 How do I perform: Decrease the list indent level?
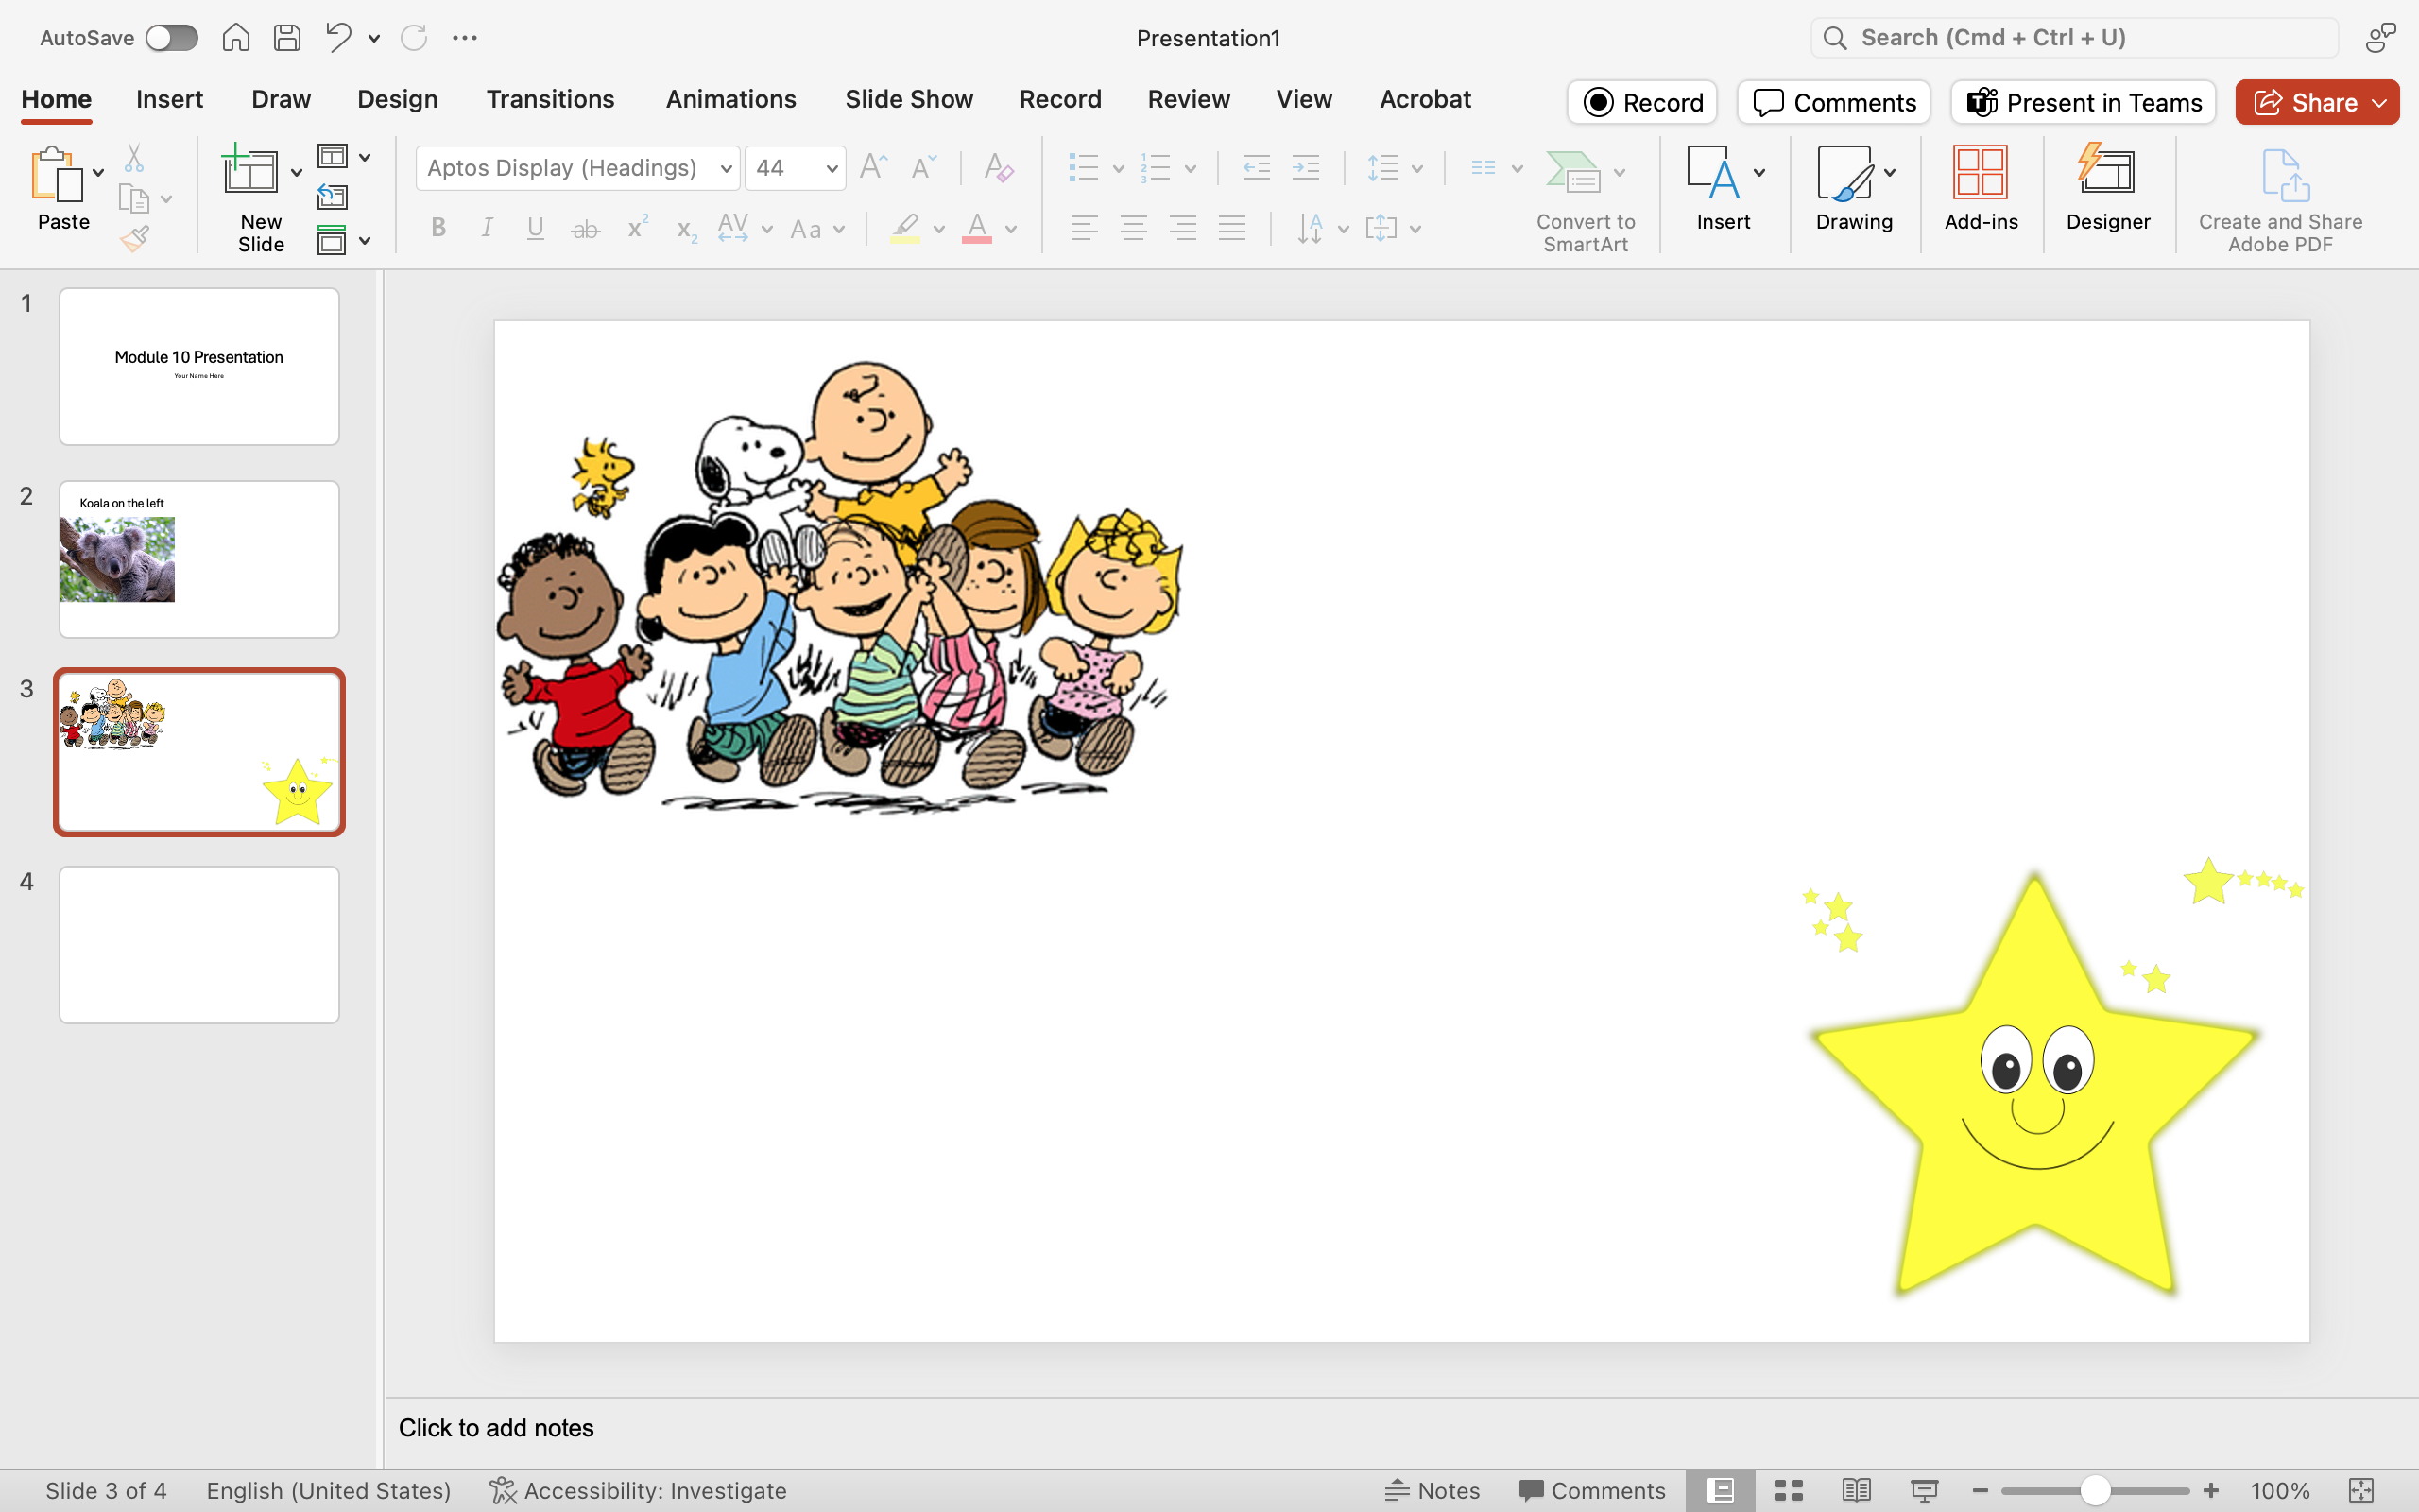(1257, 167)
